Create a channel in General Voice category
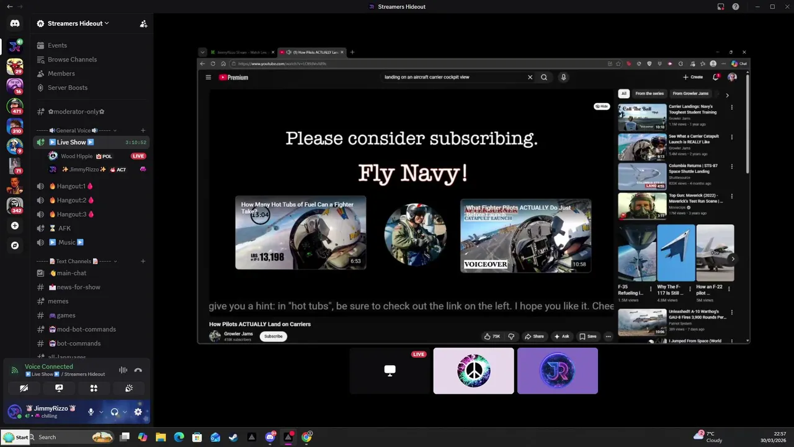Image resolution: width=794 pixels, height=447 pixels. click(143, 130)
